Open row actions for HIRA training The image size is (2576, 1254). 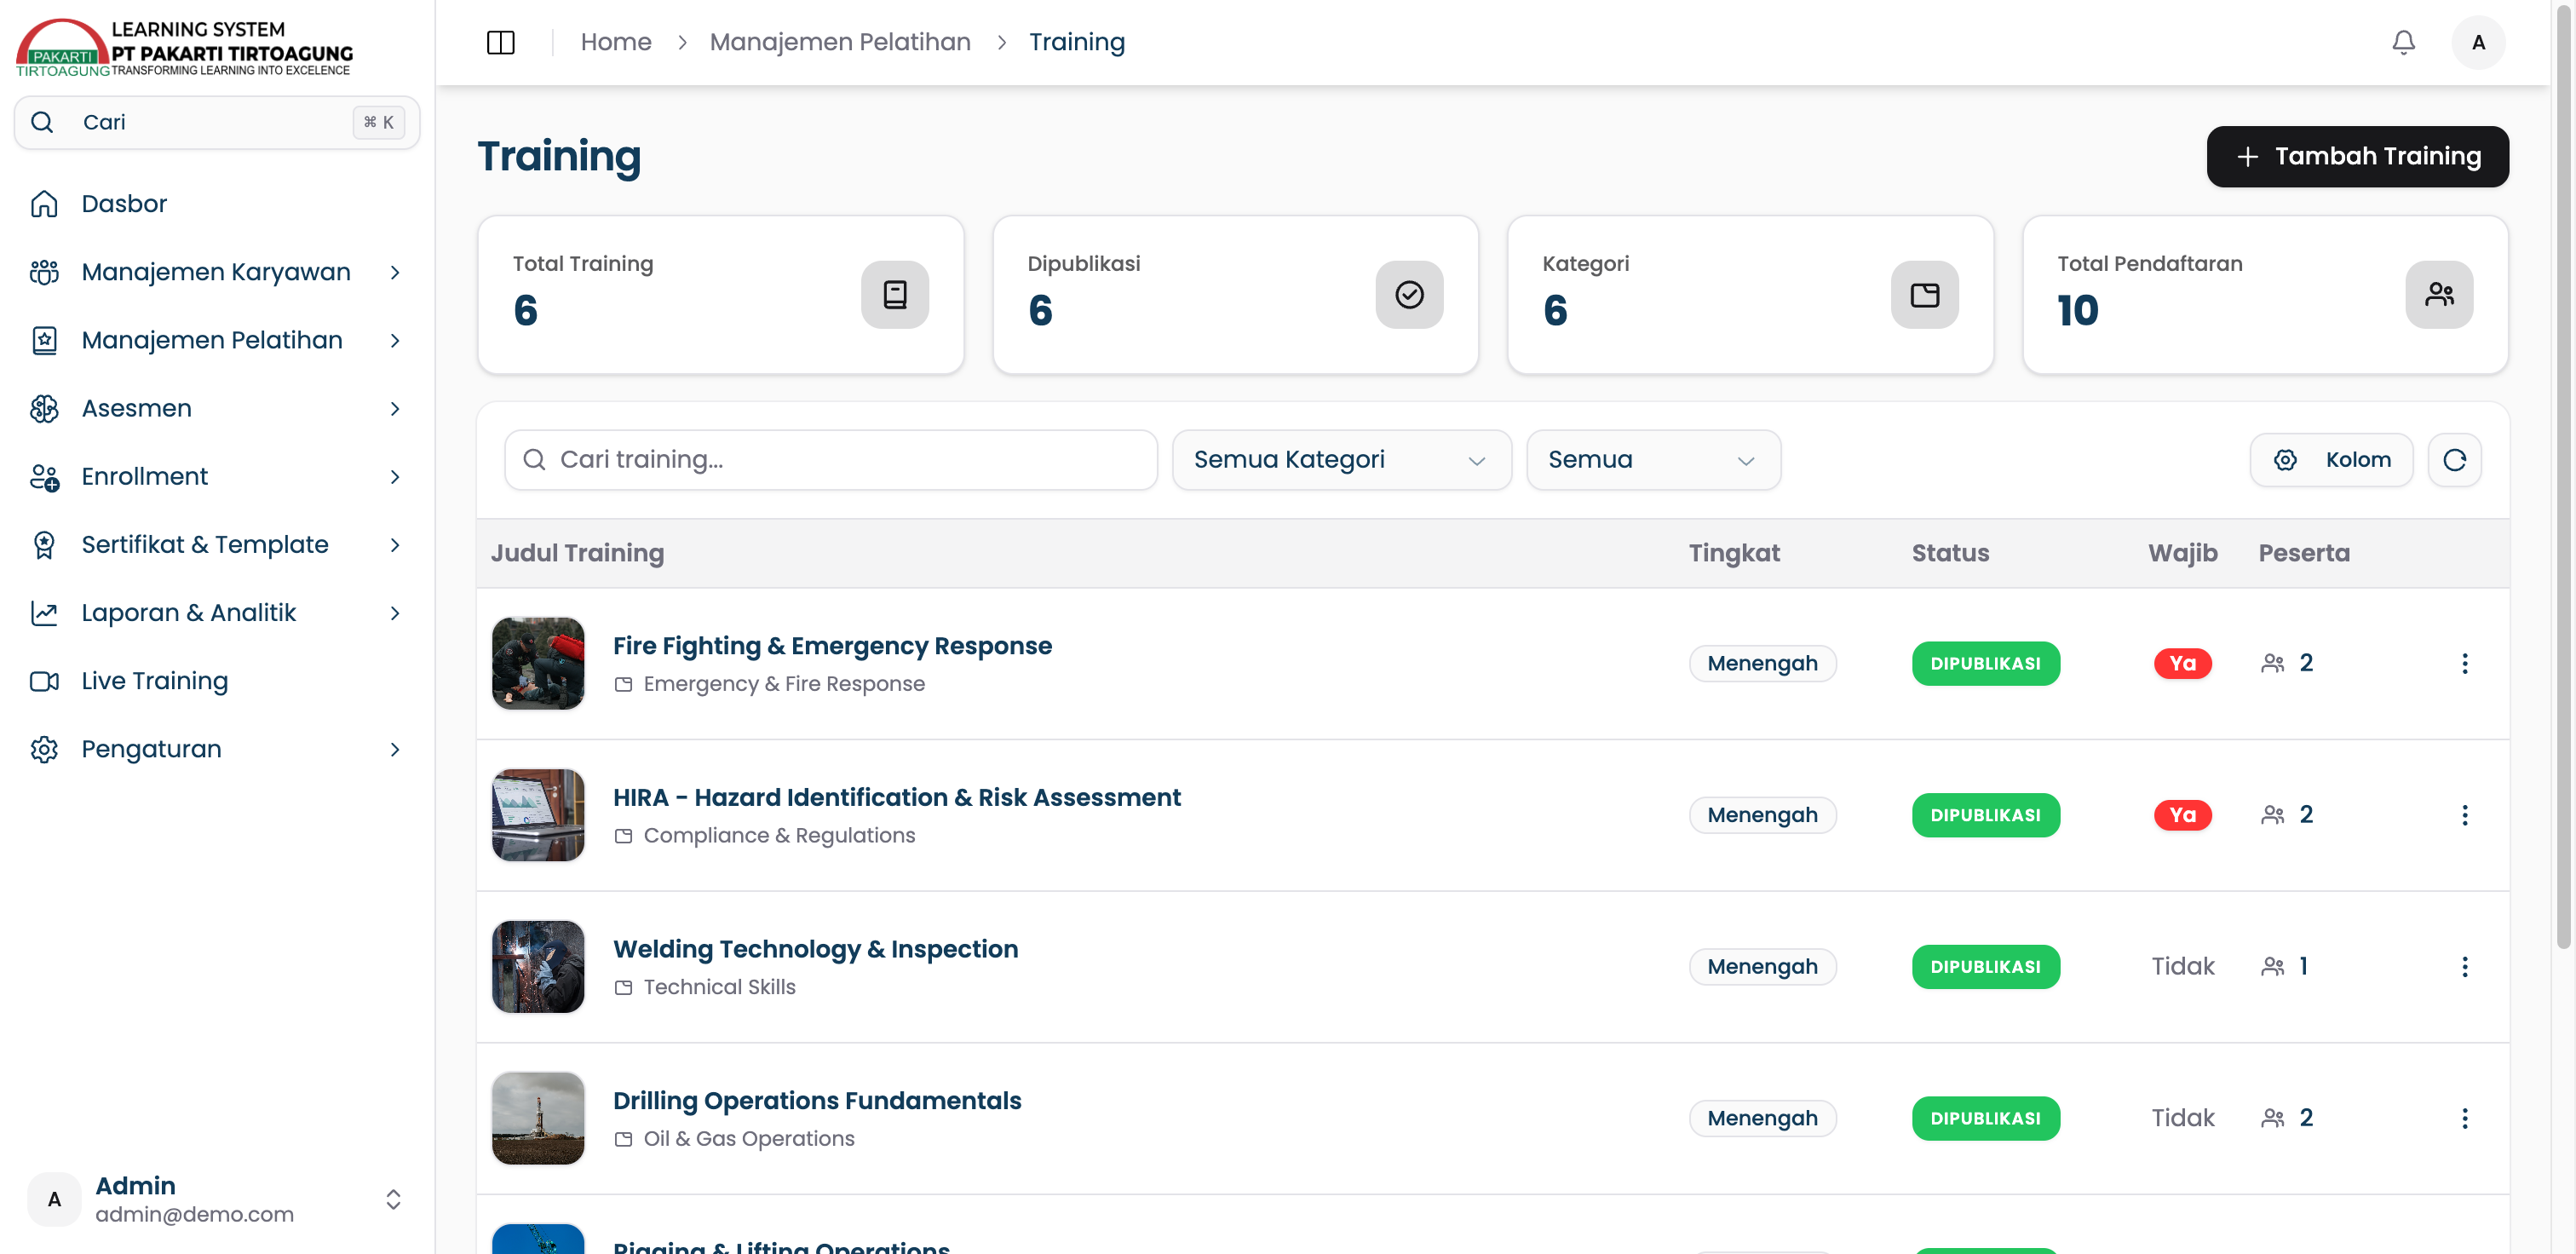click(2464, 815)
